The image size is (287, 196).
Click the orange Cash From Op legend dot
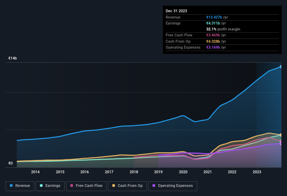coord(114,186)
